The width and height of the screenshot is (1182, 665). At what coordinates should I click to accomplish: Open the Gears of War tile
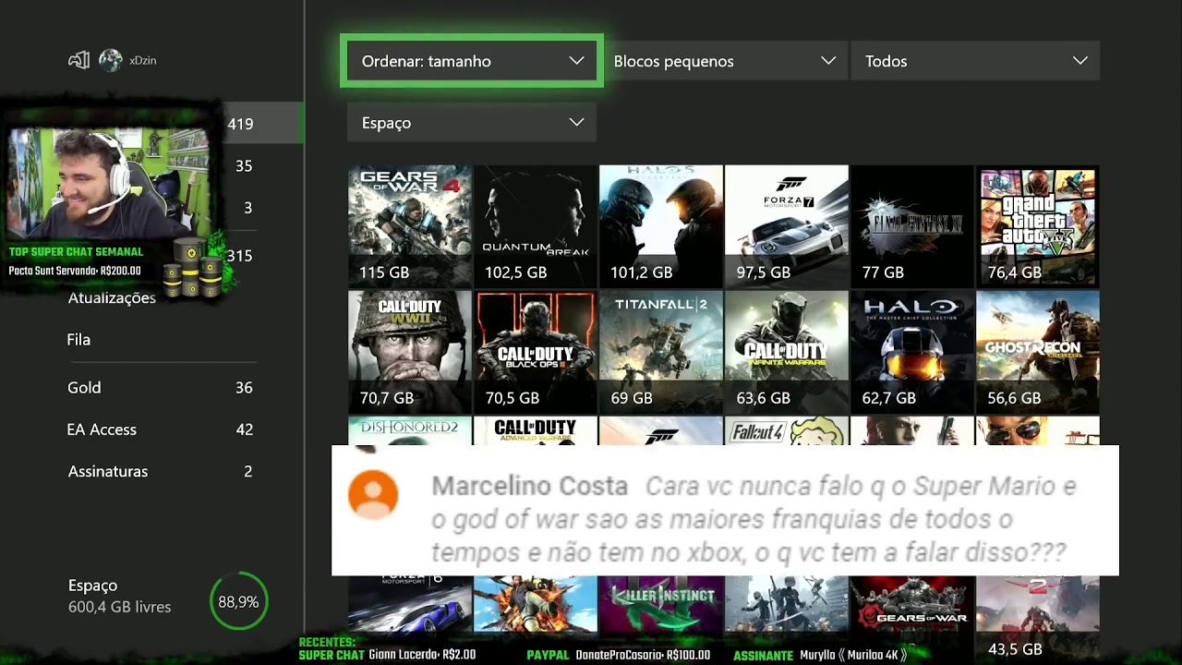point(912,604)
